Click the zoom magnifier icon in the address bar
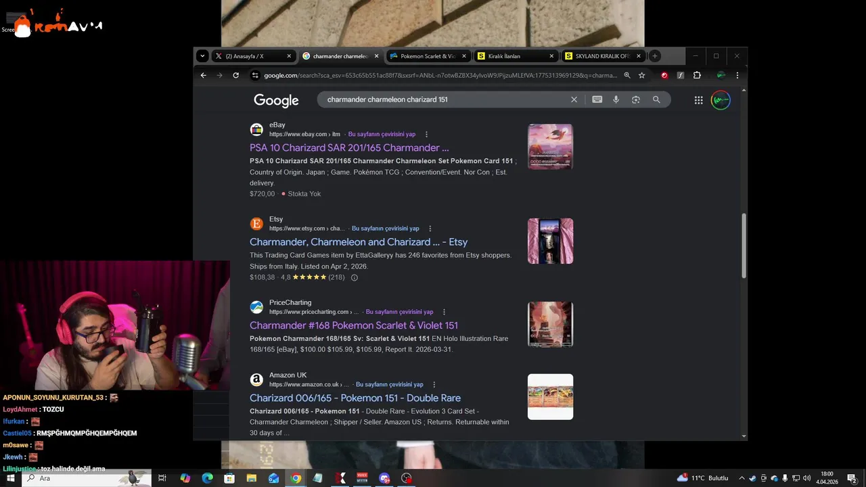 pos(627,75)
